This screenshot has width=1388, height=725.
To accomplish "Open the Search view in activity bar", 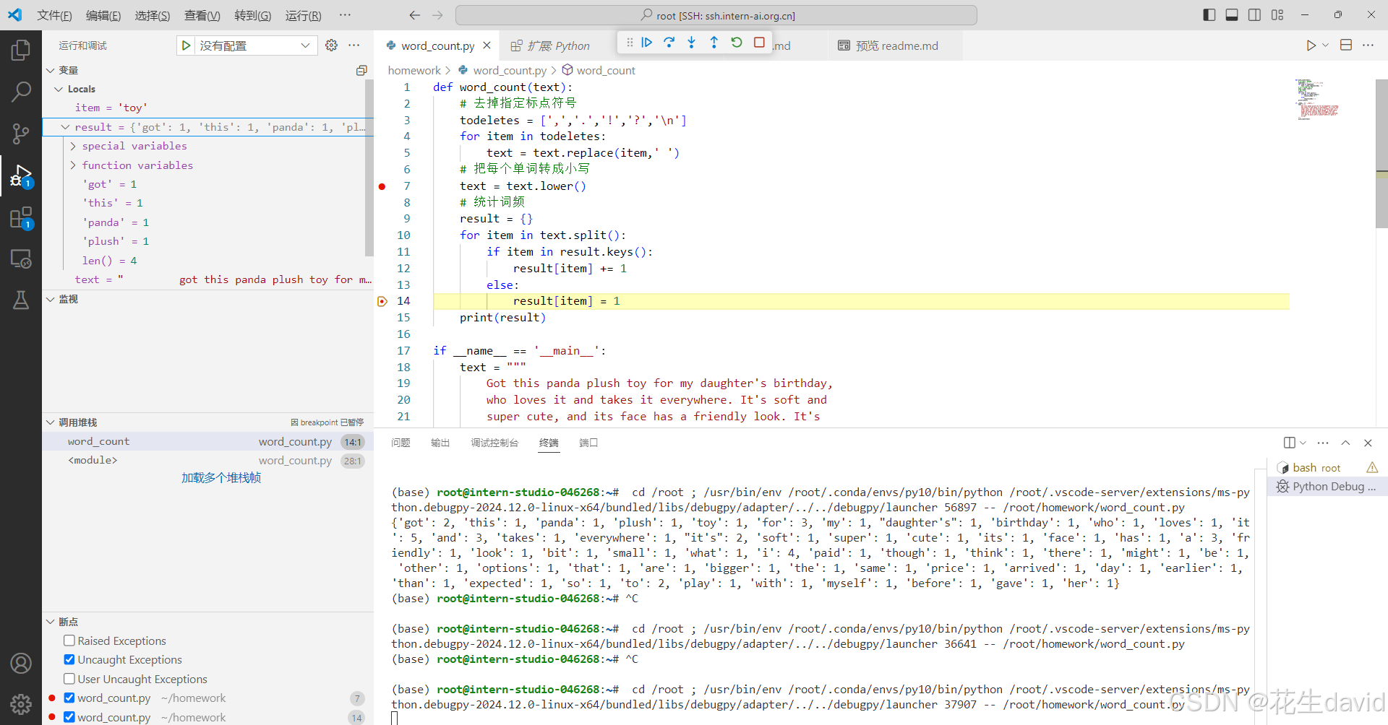I will coord(21,92).
